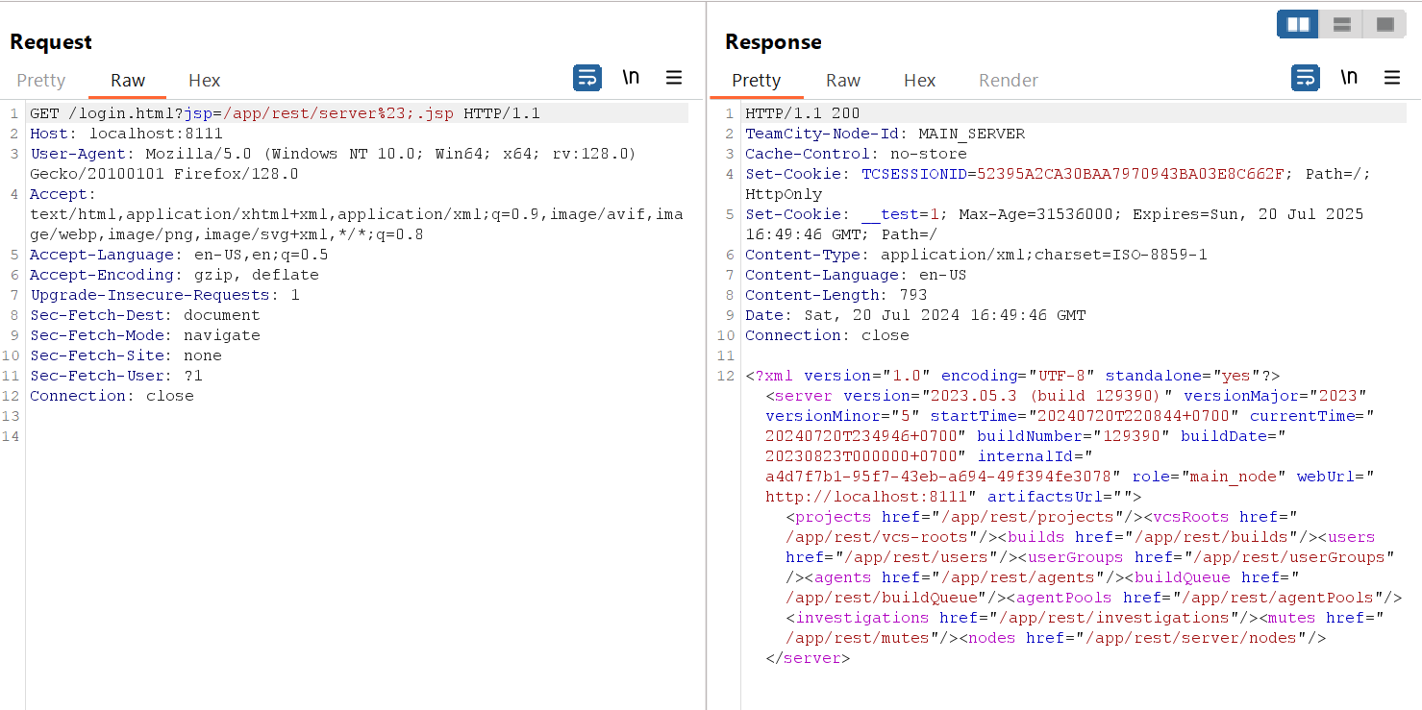The height and width of the screenshot is (710, 1422).
Task: Click the Content-Language: en-US header
Action: click(856, 275)
